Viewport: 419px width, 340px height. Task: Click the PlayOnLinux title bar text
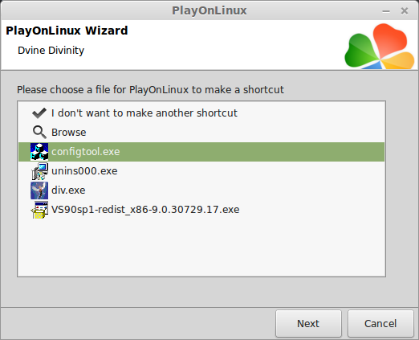pyautogui.click(x=209, y=10)
